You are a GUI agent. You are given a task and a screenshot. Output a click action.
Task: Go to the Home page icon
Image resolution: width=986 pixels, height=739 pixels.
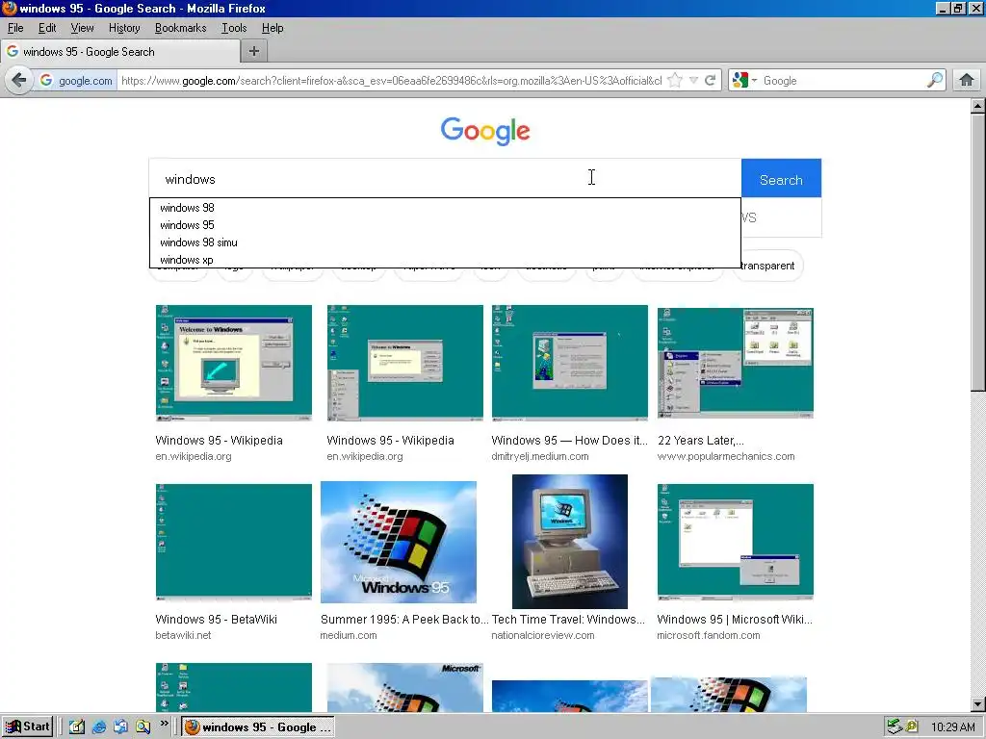pyautogui.click(x=966, y=81)
